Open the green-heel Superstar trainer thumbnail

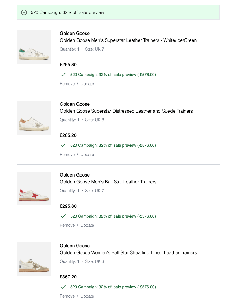(x=34, y=47)
